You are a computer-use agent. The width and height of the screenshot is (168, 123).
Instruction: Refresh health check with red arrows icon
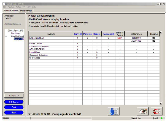pyautogui.click(x=157, y=111)
